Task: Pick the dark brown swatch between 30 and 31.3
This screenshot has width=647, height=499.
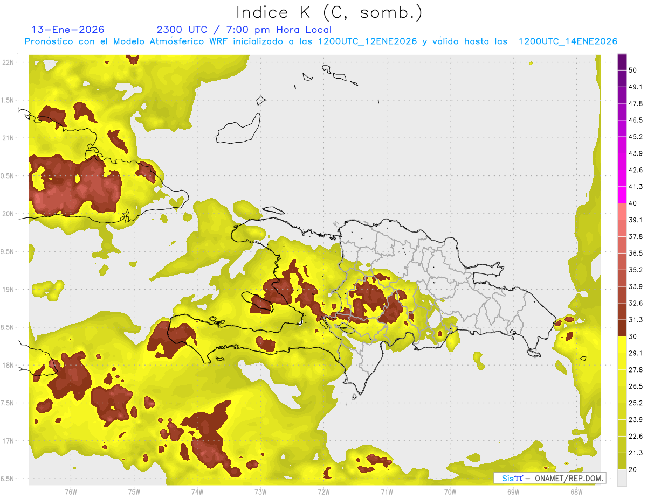Action: click(x=622, y=328)
